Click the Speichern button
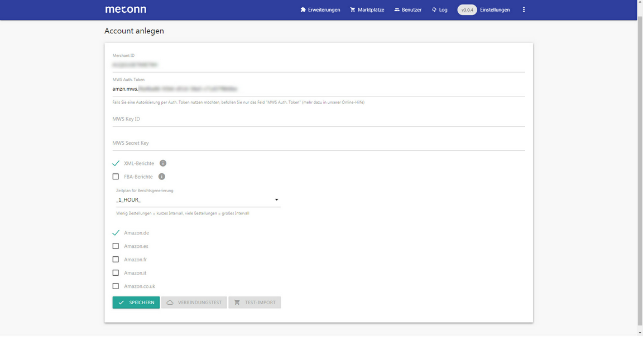Screen dimensions: 643x361 point(136,303)
